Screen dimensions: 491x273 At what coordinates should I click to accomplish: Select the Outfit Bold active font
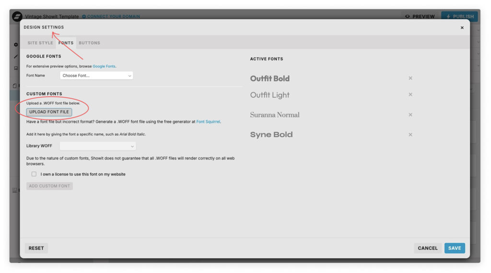pos(269,79)
